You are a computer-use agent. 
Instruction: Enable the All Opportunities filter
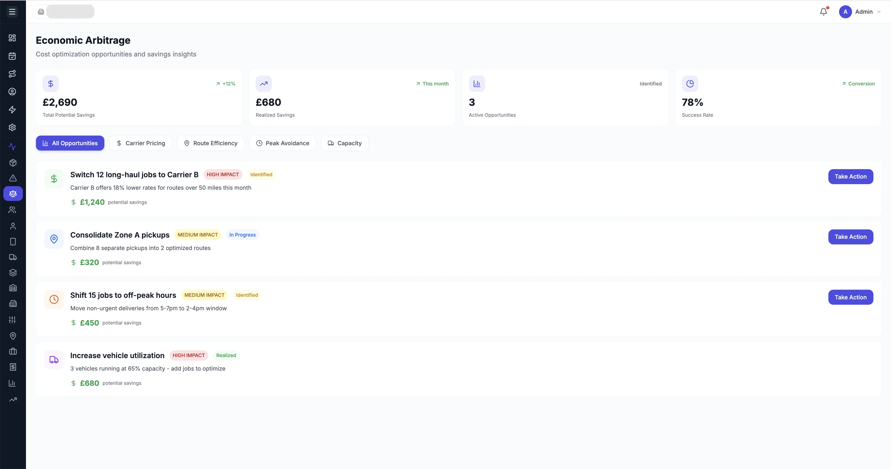tap(69, 143)
